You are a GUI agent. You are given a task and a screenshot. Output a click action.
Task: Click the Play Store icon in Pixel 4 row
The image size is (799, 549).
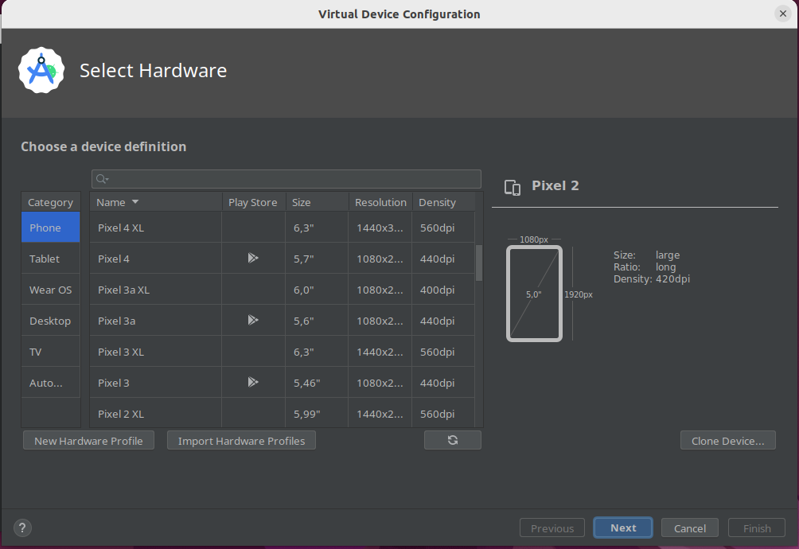pos(253,258)
